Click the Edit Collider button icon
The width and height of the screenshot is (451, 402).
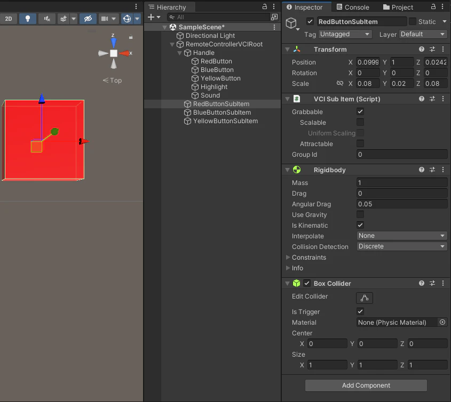(364, 298)
